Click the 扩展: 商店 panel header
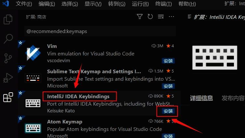The image size is (245, 138). 36,17
